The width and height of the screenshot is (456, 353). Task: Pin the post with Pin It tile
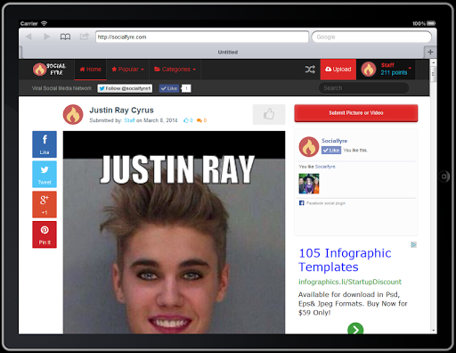tap(45, 234)
